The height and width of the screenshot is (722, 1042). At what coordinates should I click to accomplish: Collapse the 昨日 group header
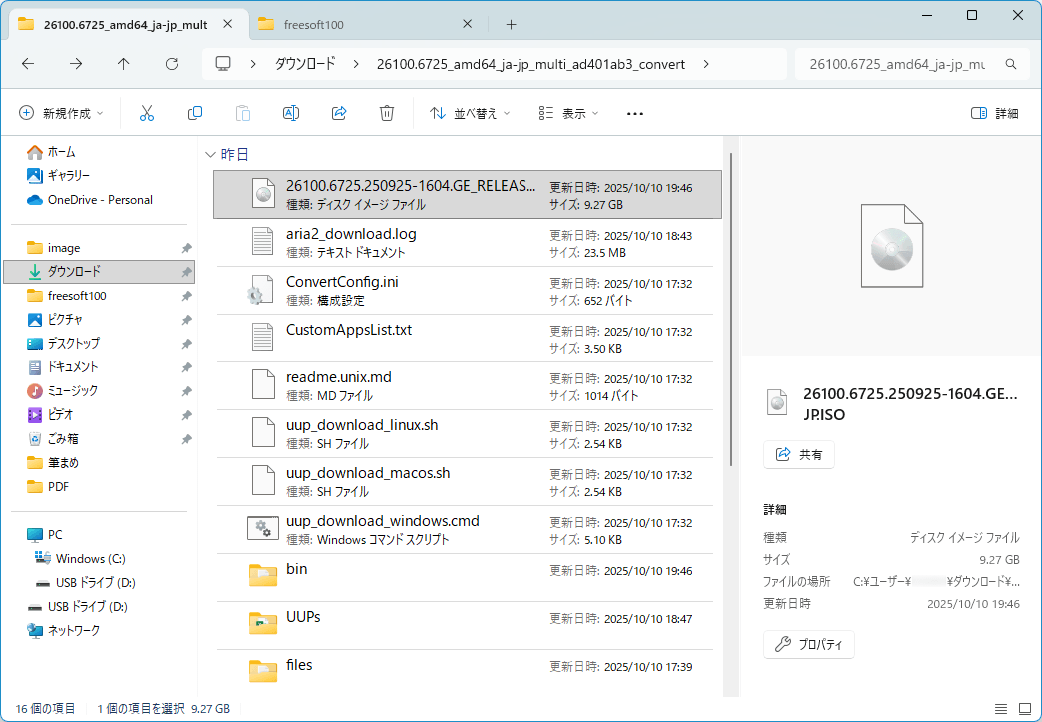(x=210, y=155)
